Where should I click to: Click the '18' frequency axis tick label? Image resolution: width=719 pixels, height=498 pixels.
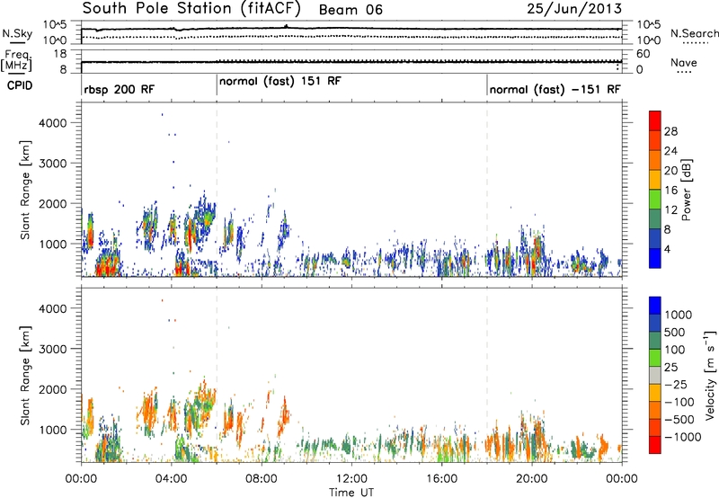59,54
